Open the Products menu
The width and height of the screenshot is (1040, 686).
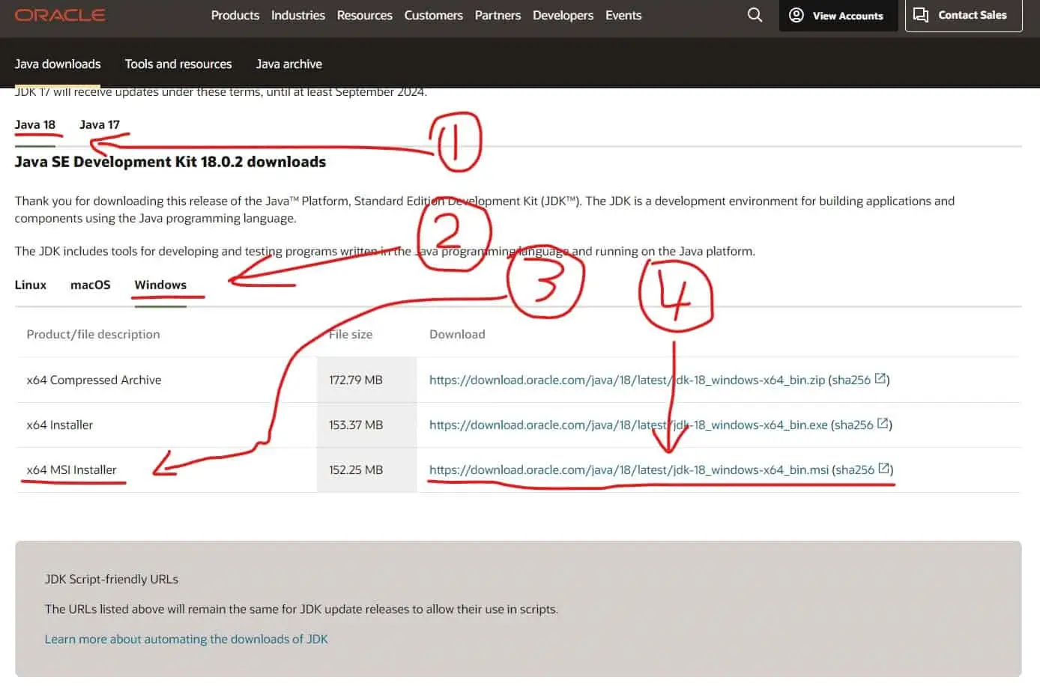235,15
